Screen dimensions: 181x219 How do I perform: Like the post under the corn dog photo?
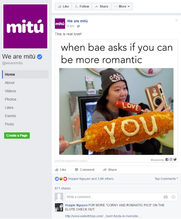point(60,170)
